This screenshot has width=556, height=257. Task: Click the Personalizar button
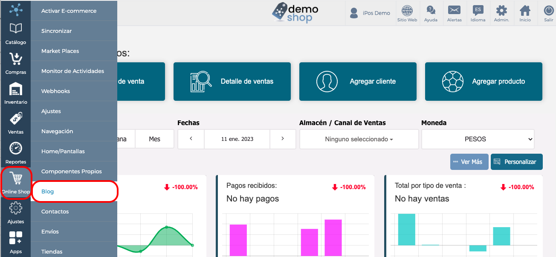point(516,162)
